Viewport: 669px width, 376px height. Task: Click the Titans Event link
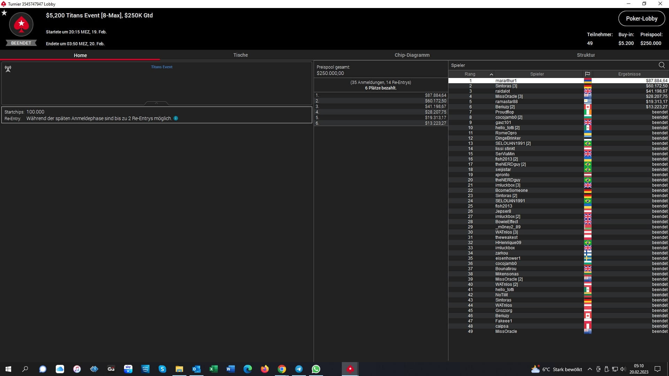(x=162, y=67)
